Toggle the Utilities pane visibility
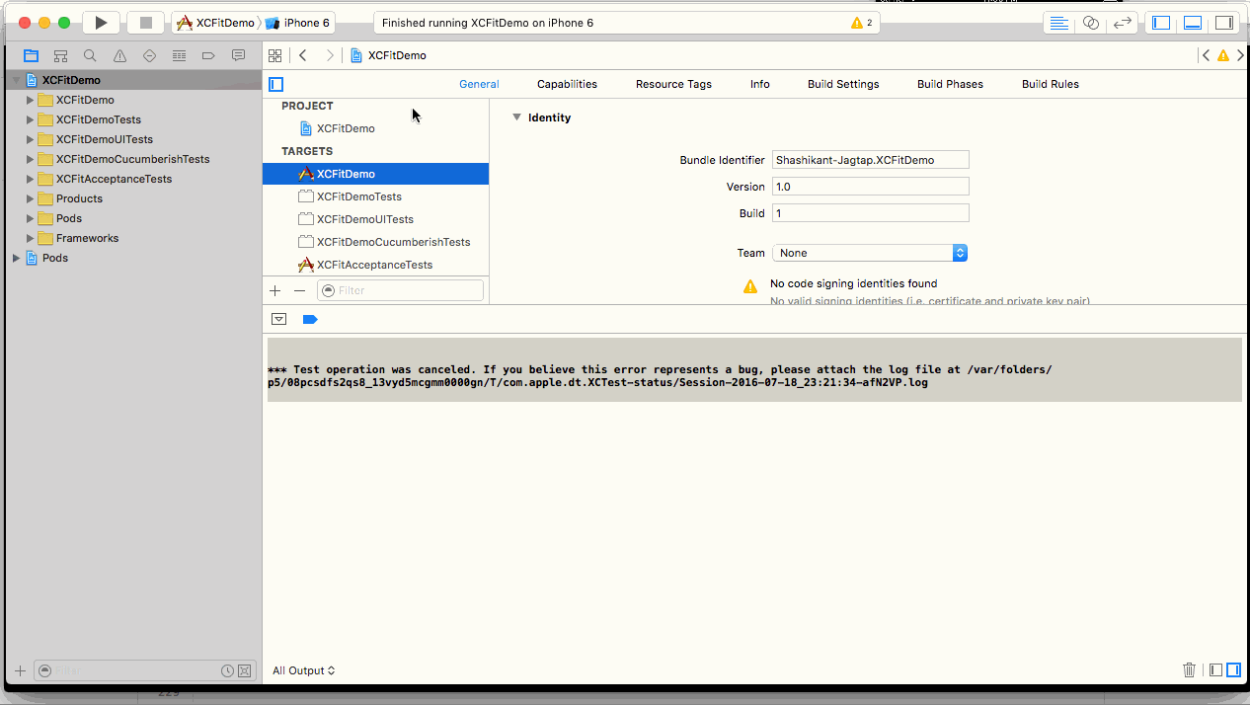 pyautogui.click(x=1224, y=23)
